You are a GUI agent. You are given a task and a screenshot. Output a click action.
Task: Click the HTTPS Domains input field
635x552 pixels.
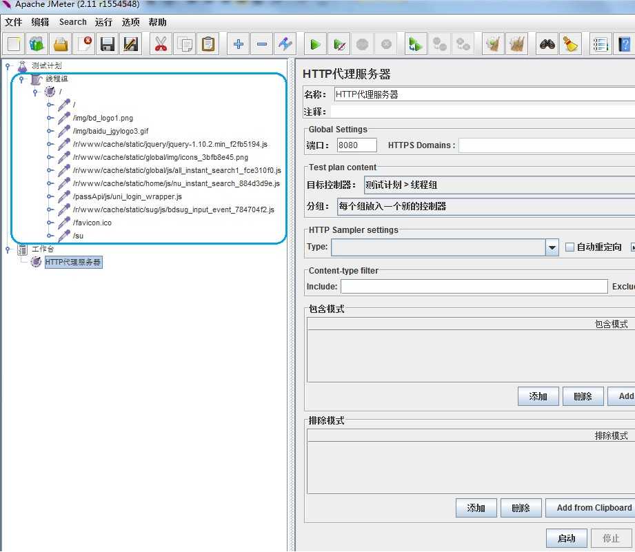tap(547, 145)
